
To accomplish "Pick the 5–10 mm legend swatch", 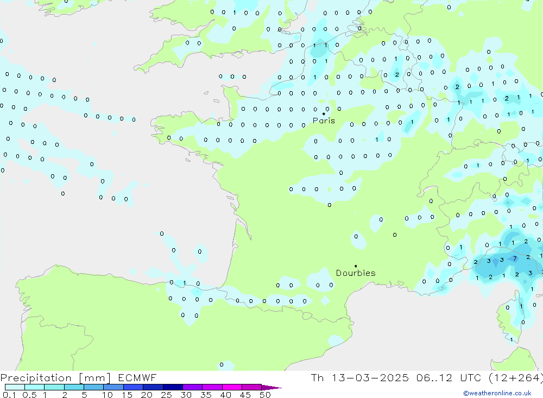I will 93,387.
